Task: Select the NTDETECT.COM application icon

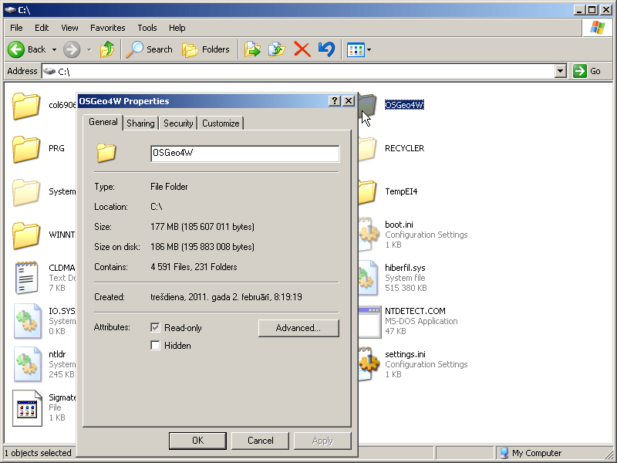Action: pos(370,322)
